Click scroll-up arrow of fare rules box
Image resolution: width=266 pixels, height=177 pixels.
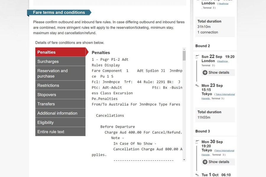184,49
